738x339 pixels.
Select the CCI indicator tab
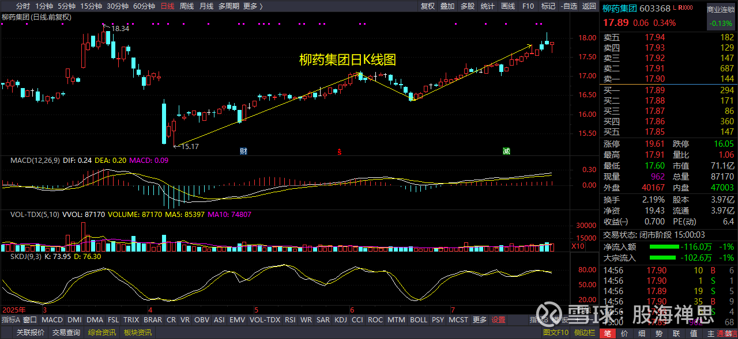(357, 320)
